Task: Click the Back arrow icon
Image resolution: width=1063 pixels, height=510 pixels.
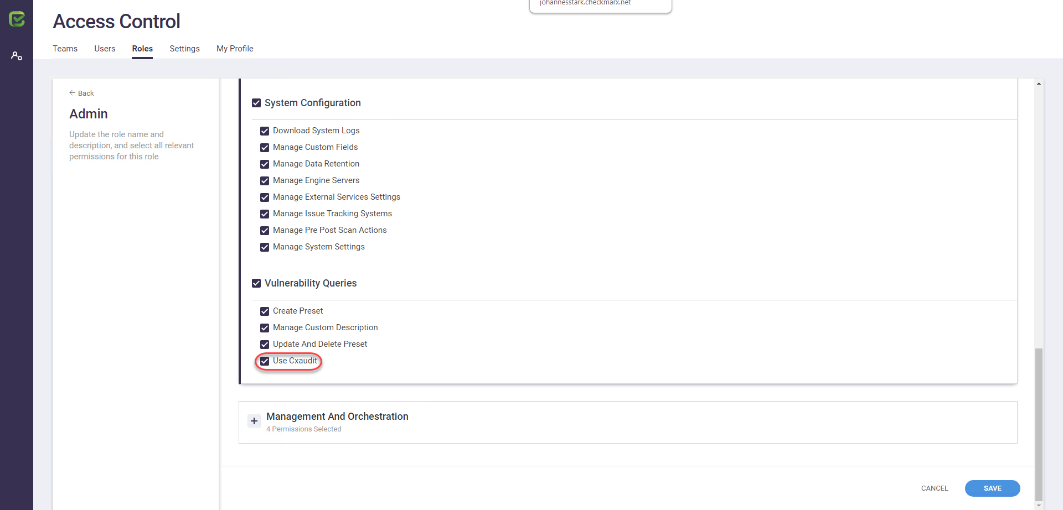Action: tap(72, 93)
